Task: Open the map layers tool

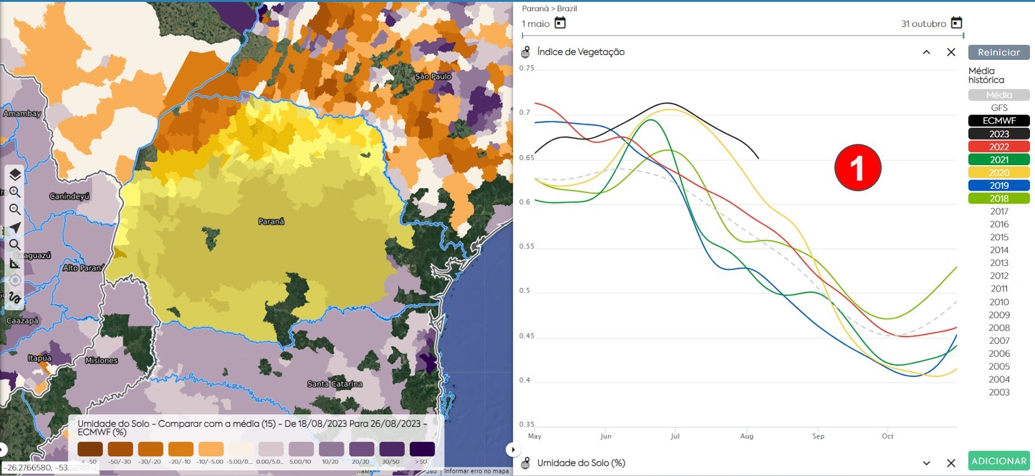Action: tap(15, 174)
